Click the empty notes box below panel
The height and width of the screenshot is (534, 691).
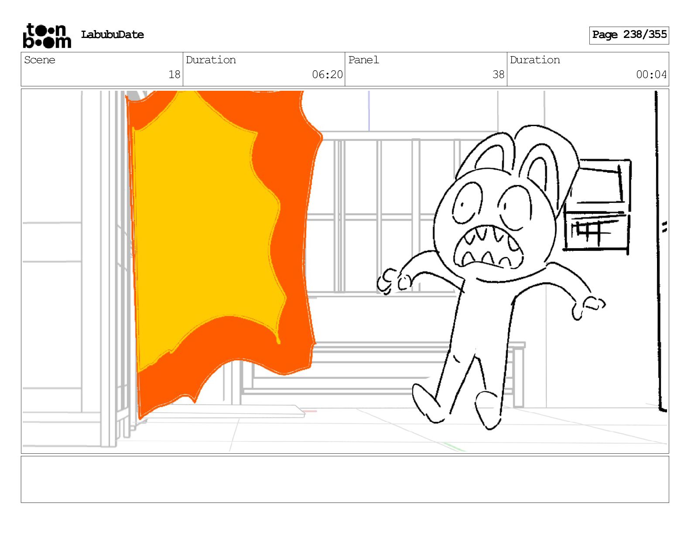(x=345, y=479)
